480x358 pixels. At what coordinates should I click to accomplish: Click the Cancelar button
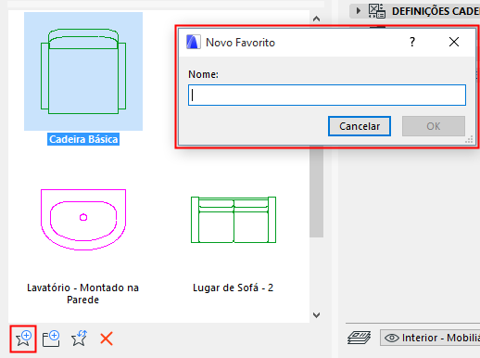360,126
